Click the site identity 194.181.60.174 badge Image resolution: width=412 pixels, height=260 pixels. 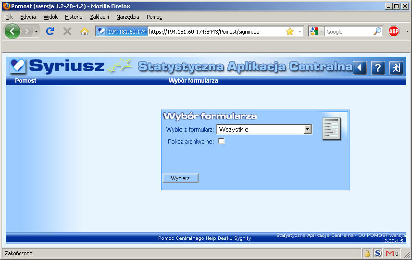[x=122, y=32]
